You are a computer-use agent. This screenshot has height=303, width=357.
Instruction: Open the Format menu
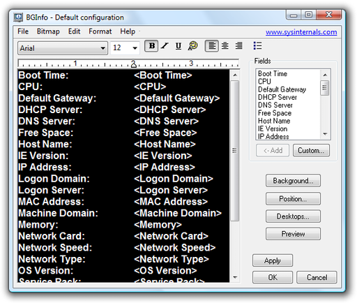pyautogui.click(x=100, y=31)
